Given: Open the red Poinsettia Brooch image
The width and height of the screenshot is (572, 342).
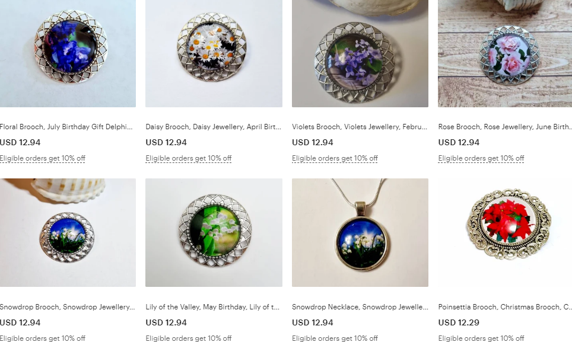Looking at the screenshot, I should click(x=505, y=232).
